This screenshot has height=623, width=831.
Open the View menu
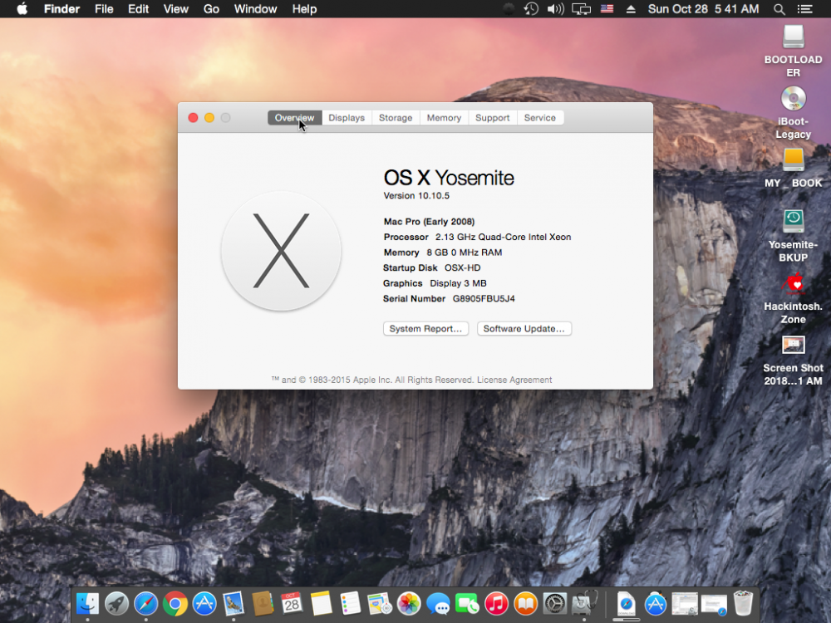175,9
